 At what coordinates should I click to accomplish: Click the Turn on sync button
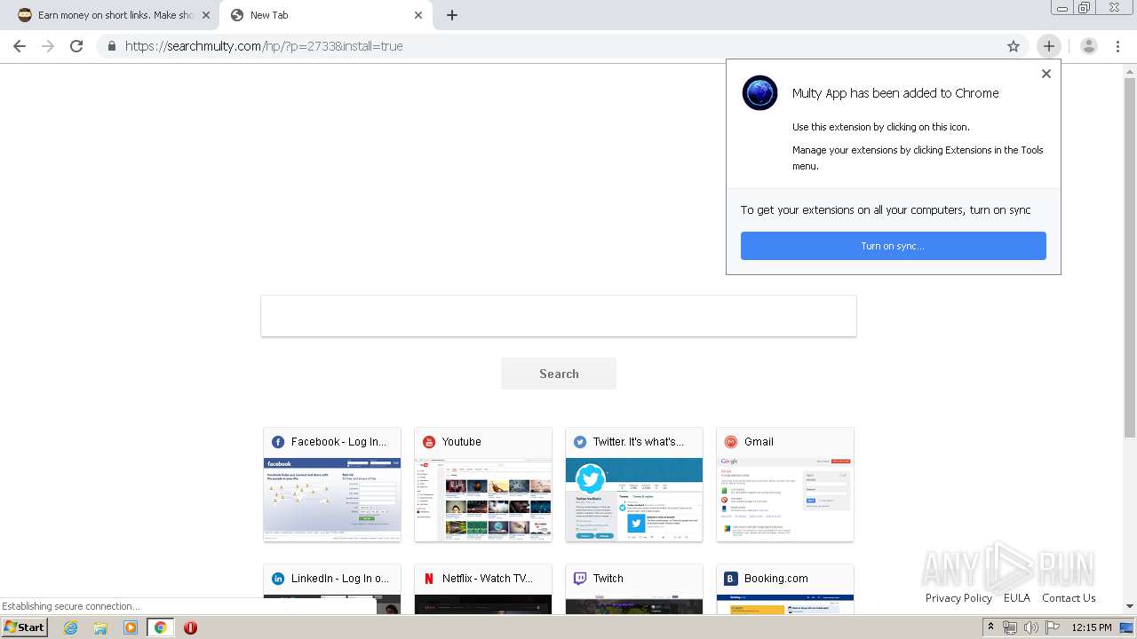893,246
